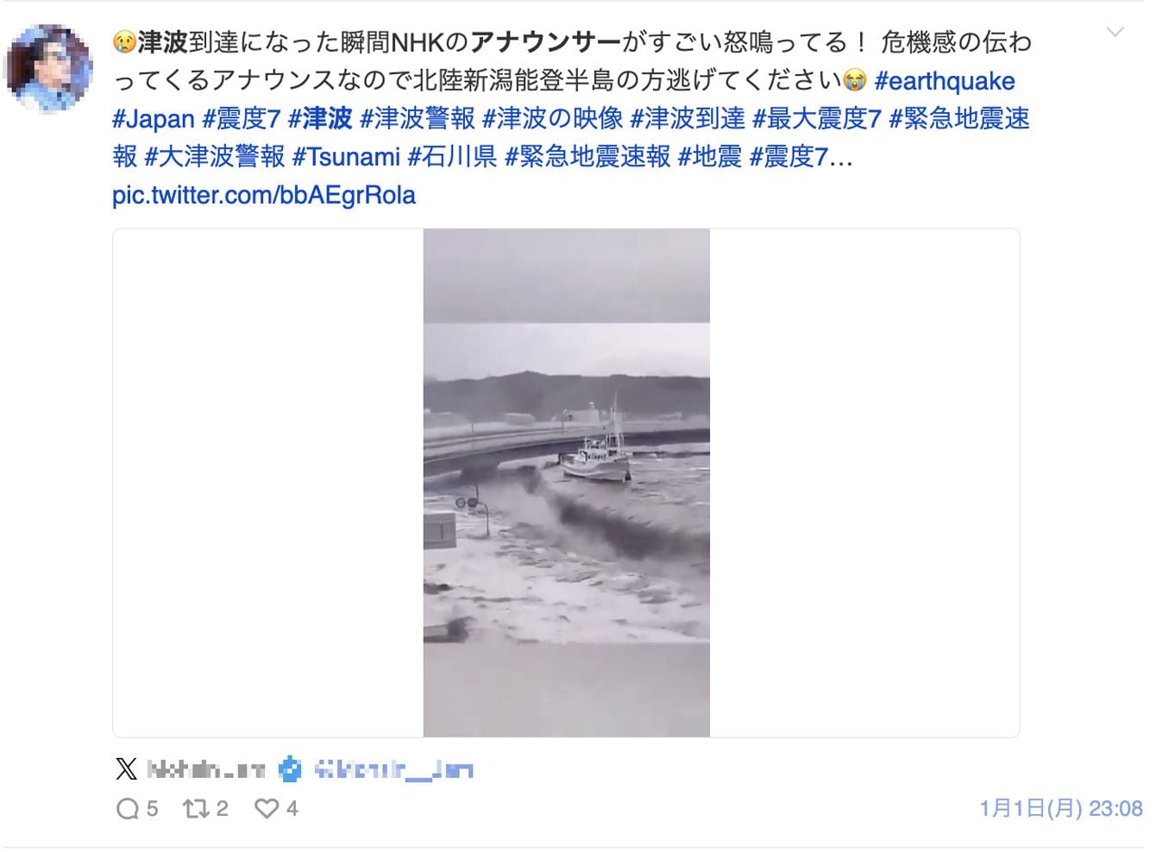
Task: Open the reply comment icon
Action: coord(127,809)
